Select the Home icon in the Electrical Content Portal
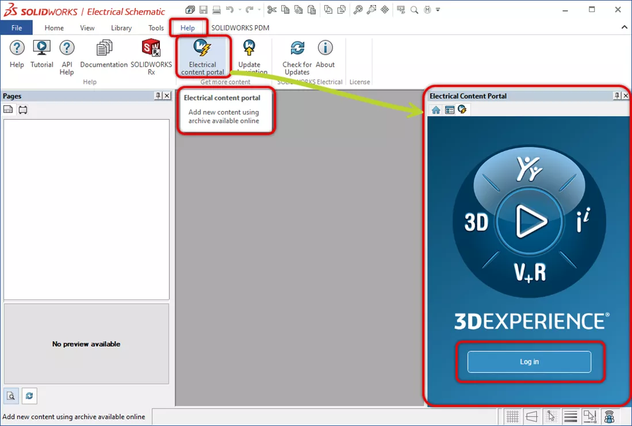The width and height of the screenshot is (632, 426). point(435,109)
